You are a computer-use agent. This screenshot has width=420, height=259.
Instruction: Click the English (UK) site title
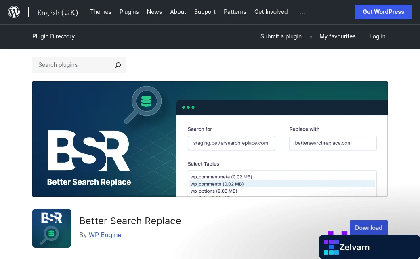point(57,13)
